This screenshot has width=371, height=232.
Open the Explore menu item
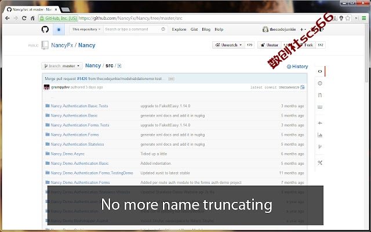179,30
